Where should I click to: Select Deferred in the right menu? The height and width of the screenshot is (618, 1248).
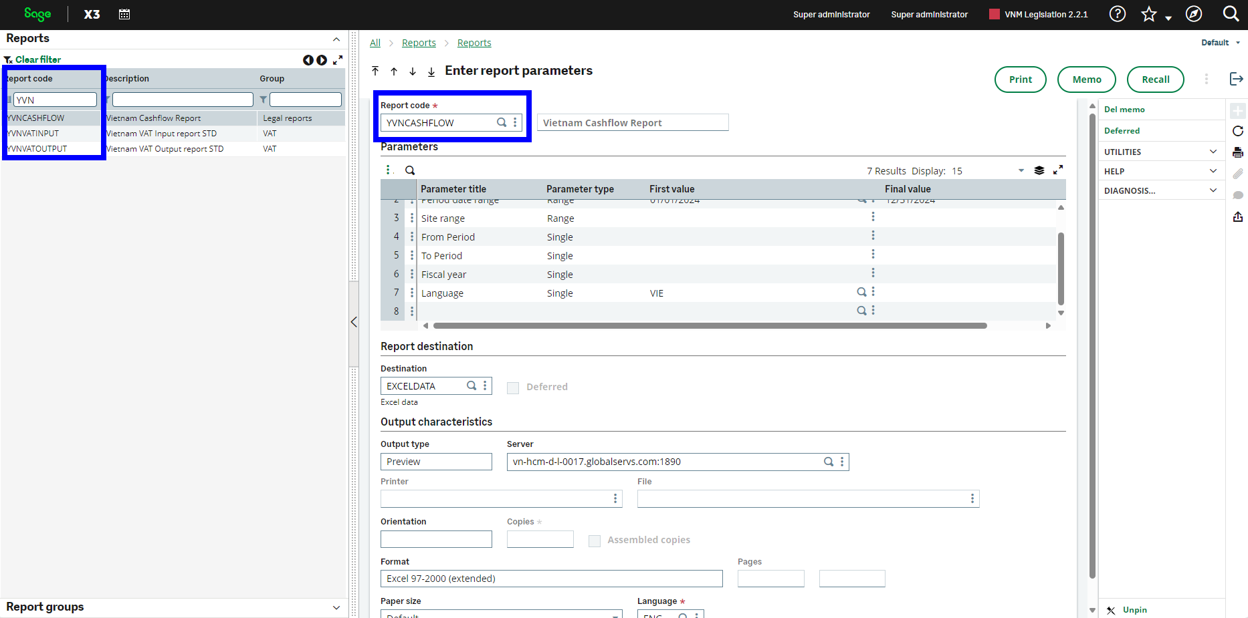1122,131
